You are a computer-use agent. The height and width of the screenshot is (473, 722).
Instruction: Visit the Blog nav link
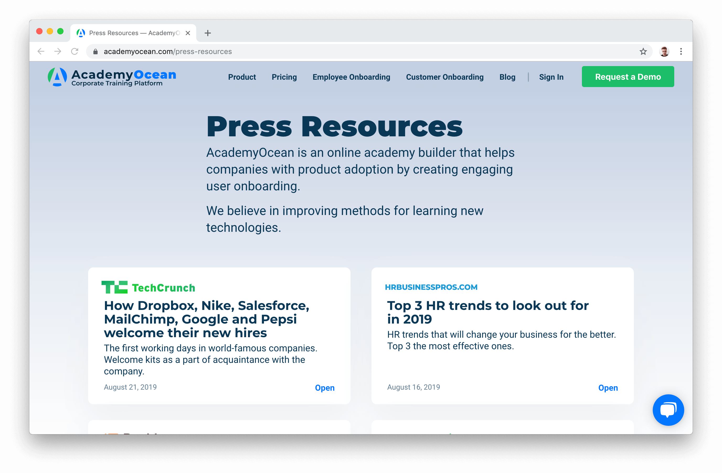pos(507,77)
